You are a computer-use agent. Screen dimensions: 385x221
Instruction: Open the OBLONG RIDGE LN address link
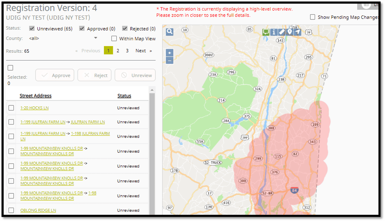pyautogui.click(x=38, y=210)
